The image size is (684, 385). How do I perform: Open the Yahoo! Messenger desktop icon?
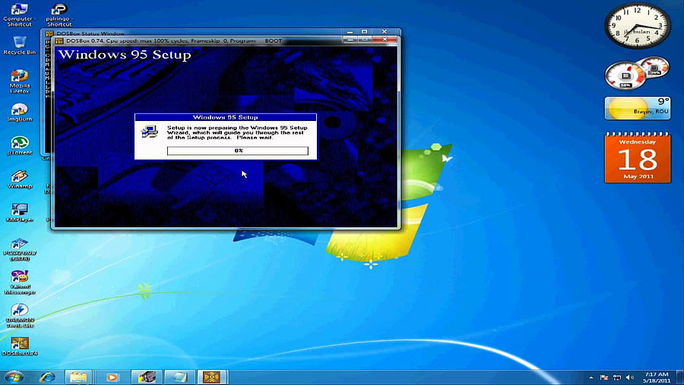(19, 282)
